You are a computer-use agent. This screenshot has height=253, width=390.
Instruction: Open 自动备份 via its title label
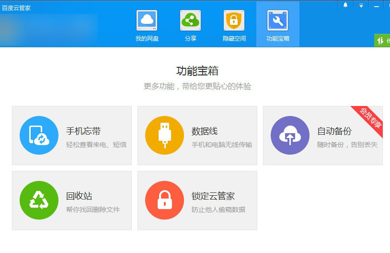click(334, 131)
